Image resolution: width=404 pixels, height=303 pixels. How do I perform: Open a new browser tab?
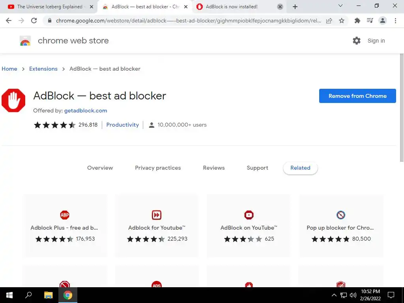[295, 7]
